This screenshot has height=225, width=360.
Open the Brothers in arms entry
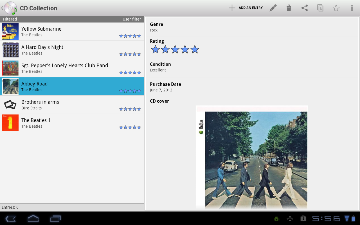click(72, 105)
